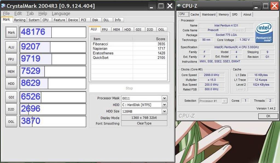The width and height of the screenshot is (280, 163).
Task: Switch to the System tab
Action: click(x=34, y=20)
